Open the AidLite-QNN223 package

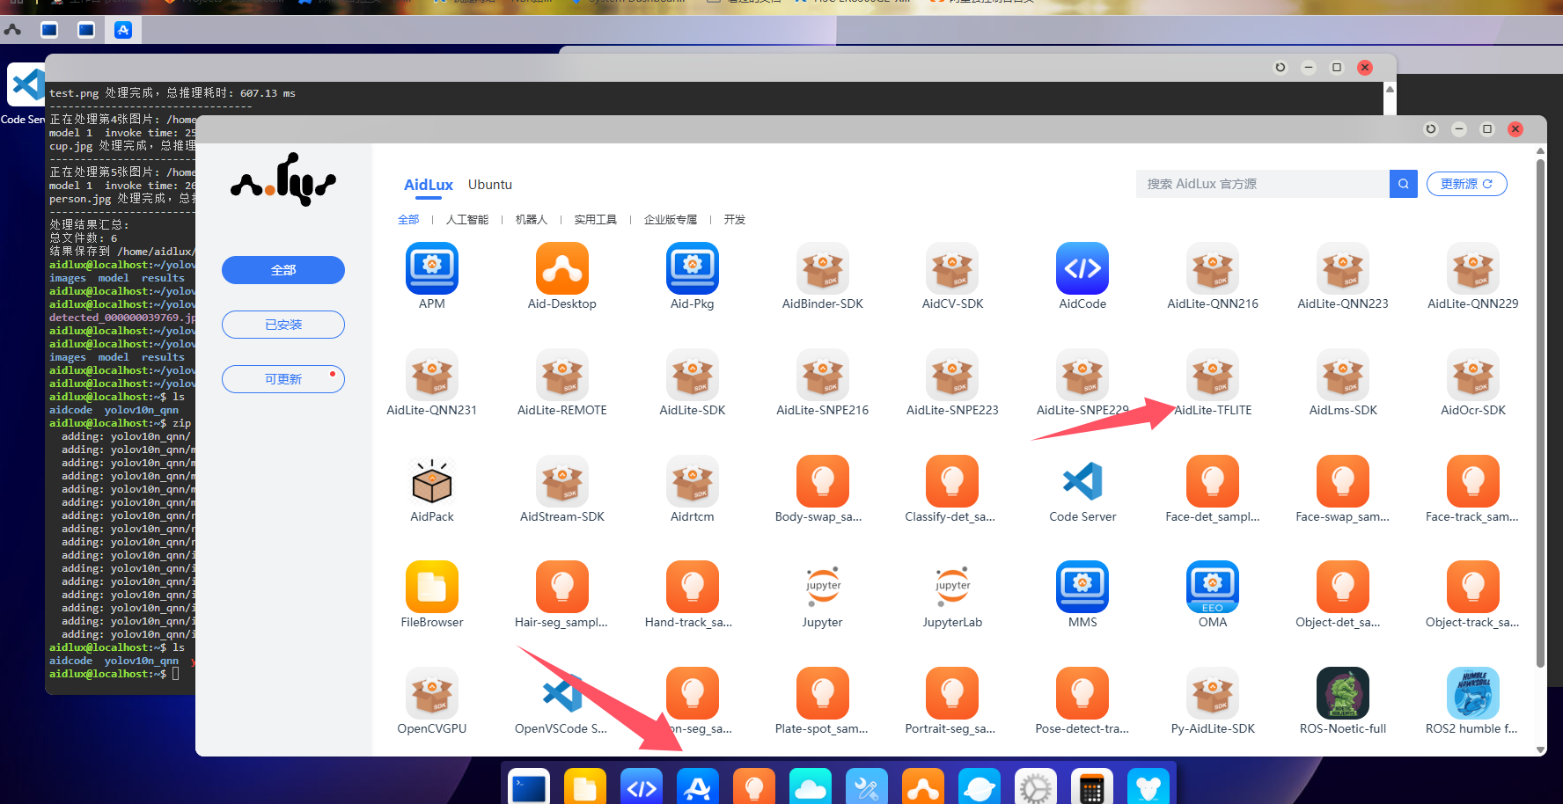pyautogui.click(x=1343, y=268)
